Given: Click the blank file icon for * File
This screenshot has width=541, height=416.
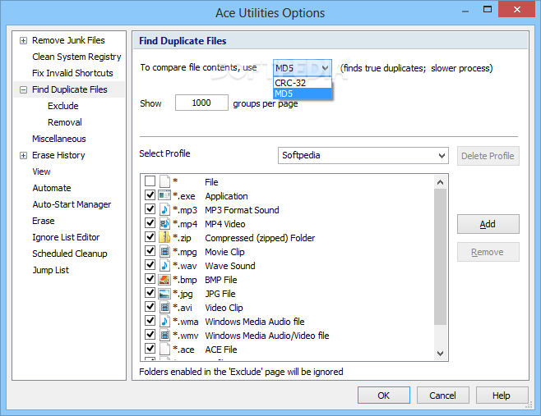Looking at the screenshot, I should (164, 181).
